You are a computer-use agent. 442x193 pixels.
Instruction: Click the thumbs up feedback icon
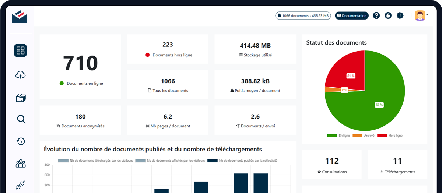click(388, 15)
